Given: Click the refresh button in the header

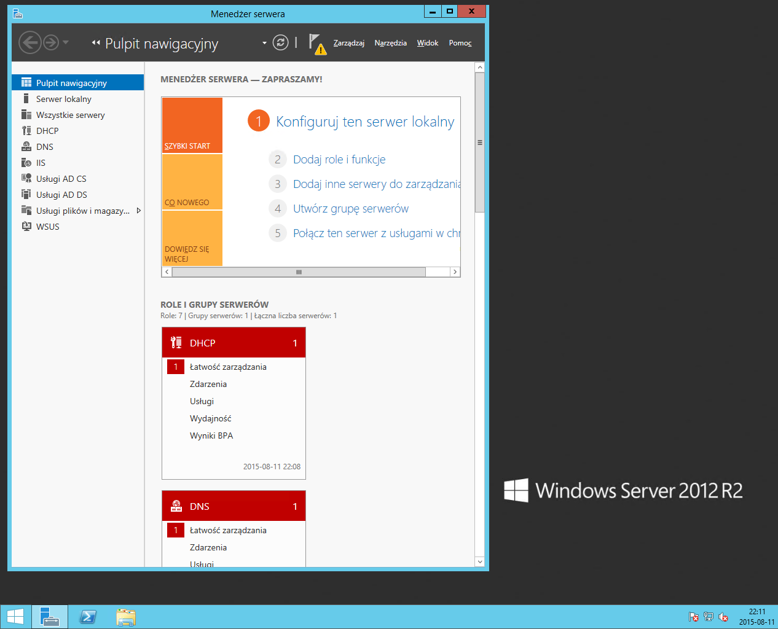Looking at the screenshot, I should [280, 42].
